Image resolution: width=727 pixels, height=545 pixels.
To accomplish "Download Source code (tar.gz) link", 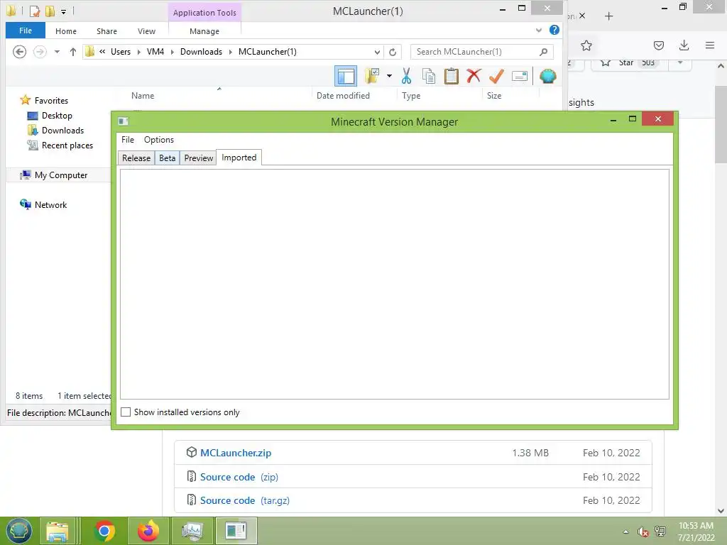I will pyautogui.click(x=244, y=500).
